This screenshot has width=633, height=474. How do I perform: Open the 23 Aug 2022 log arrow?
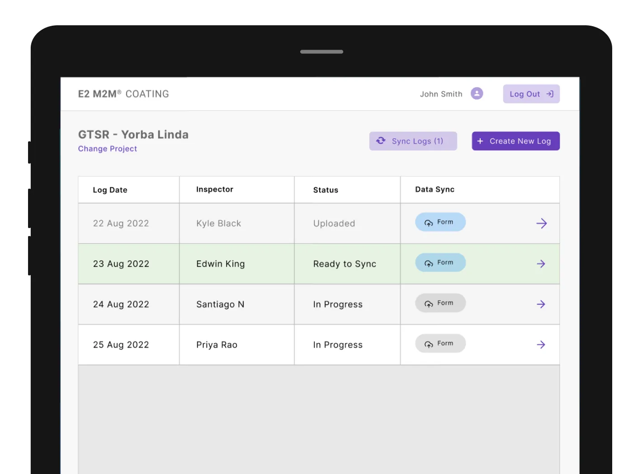541,264
